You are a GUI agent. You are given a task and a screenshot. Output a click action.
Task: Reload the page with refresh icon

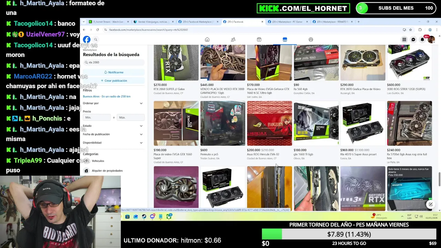[98, 30]
